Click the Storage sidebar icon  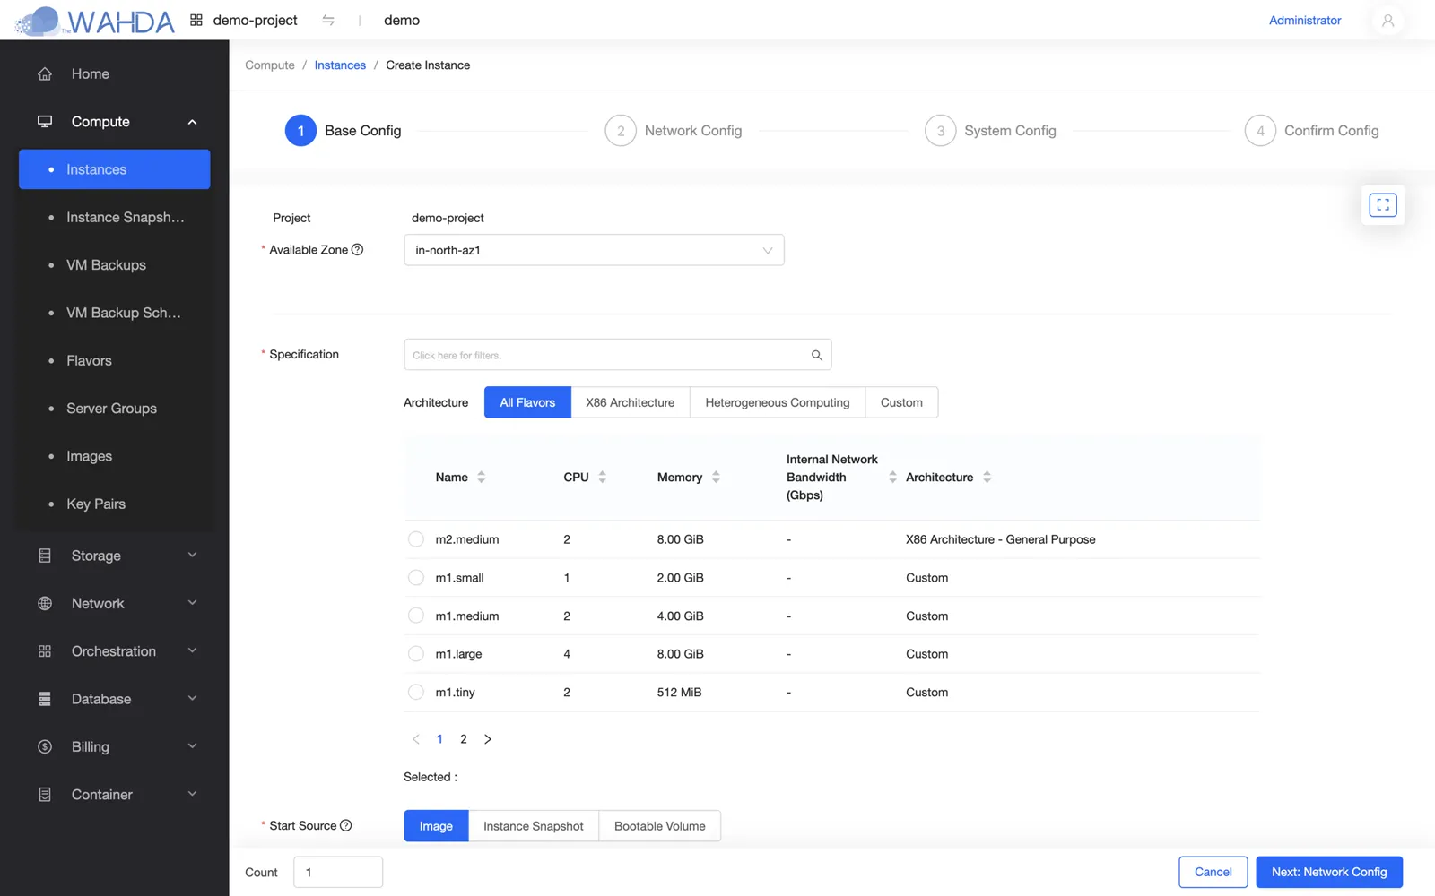click(x=45, y=556)
